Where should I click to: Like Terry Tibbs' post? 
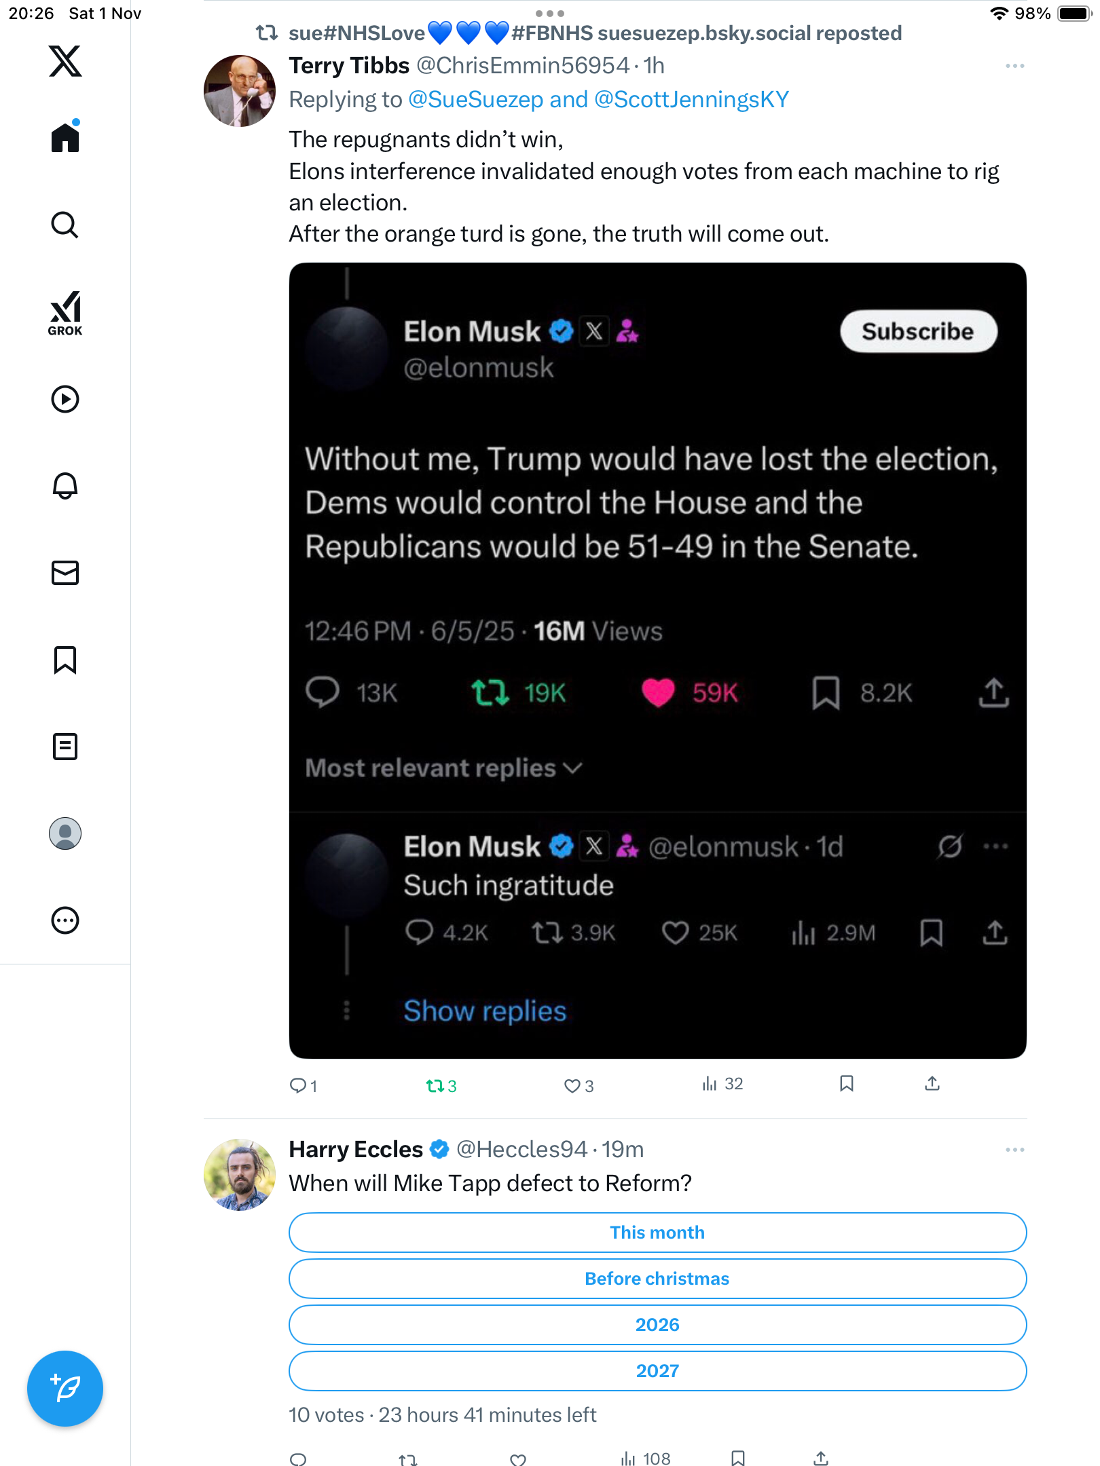point(579,1086)
